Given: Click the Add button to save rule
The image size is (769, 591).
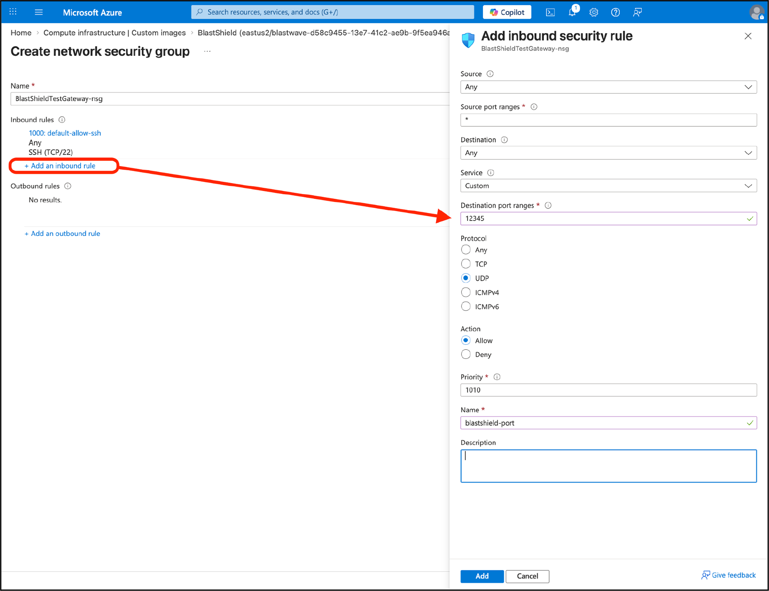Looking at the screenshot, I should (482, 576).
